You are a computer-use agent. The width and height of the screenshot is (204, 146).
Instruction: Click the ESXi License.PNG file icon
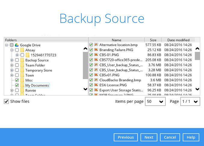(96, 85)
